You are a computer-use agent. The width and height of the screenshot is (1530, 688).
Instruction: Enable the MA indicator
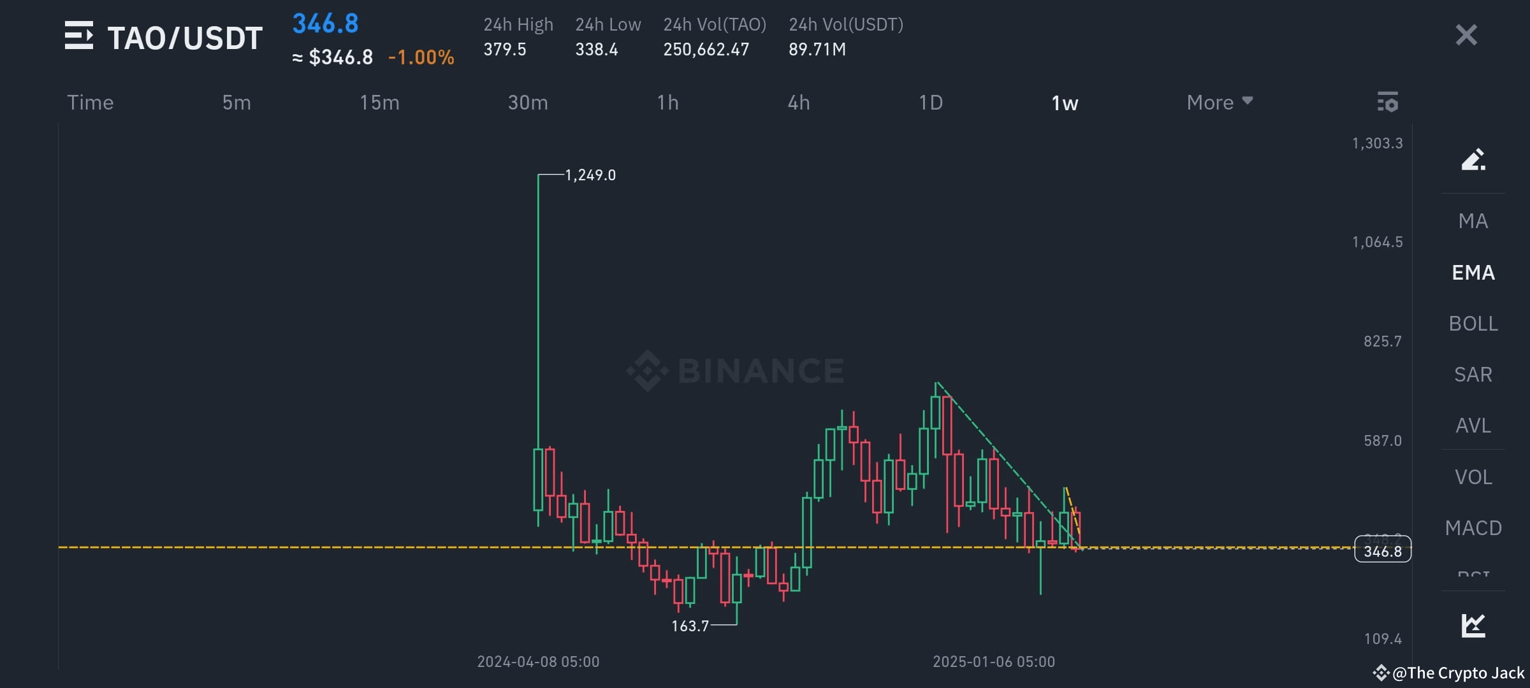coord(1473,220)
